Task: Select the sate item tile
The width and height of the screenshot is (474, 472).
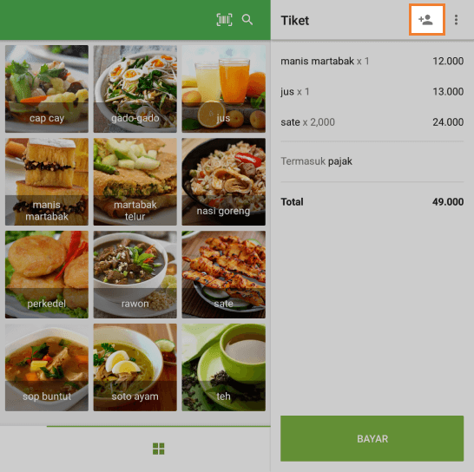Action: (223, 274)
